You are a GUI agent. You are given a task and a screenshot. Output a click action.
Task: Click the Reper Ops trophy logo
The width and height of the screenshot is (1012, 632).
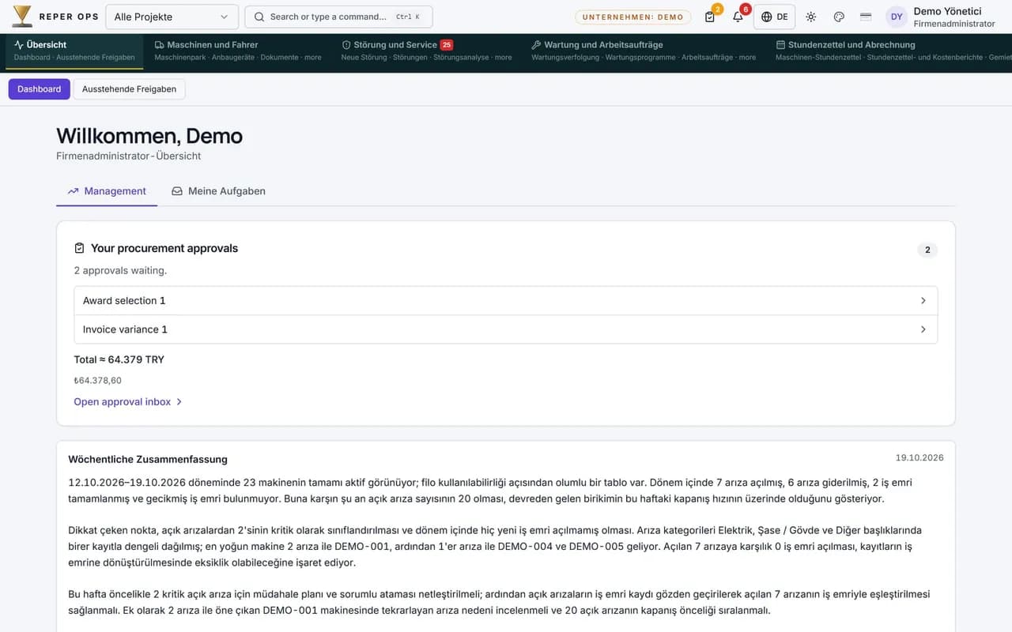tap(22, 17)
